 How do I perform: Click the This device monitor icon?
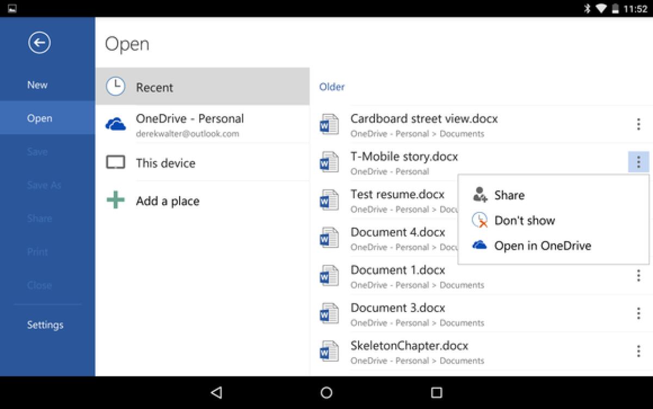[x=115, y=162]
